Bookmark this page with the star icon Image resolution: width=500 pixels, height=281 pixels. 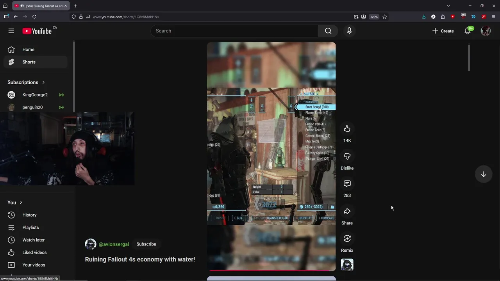click(x=385, y=17)
